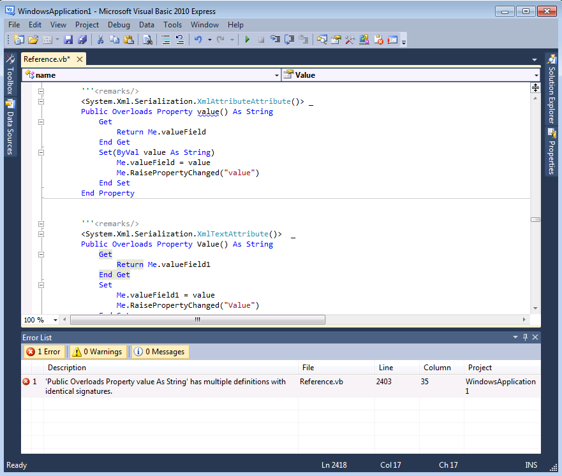Toggle Error List auto-hide pin
This screenshot has height=476, width=562.
525,337
